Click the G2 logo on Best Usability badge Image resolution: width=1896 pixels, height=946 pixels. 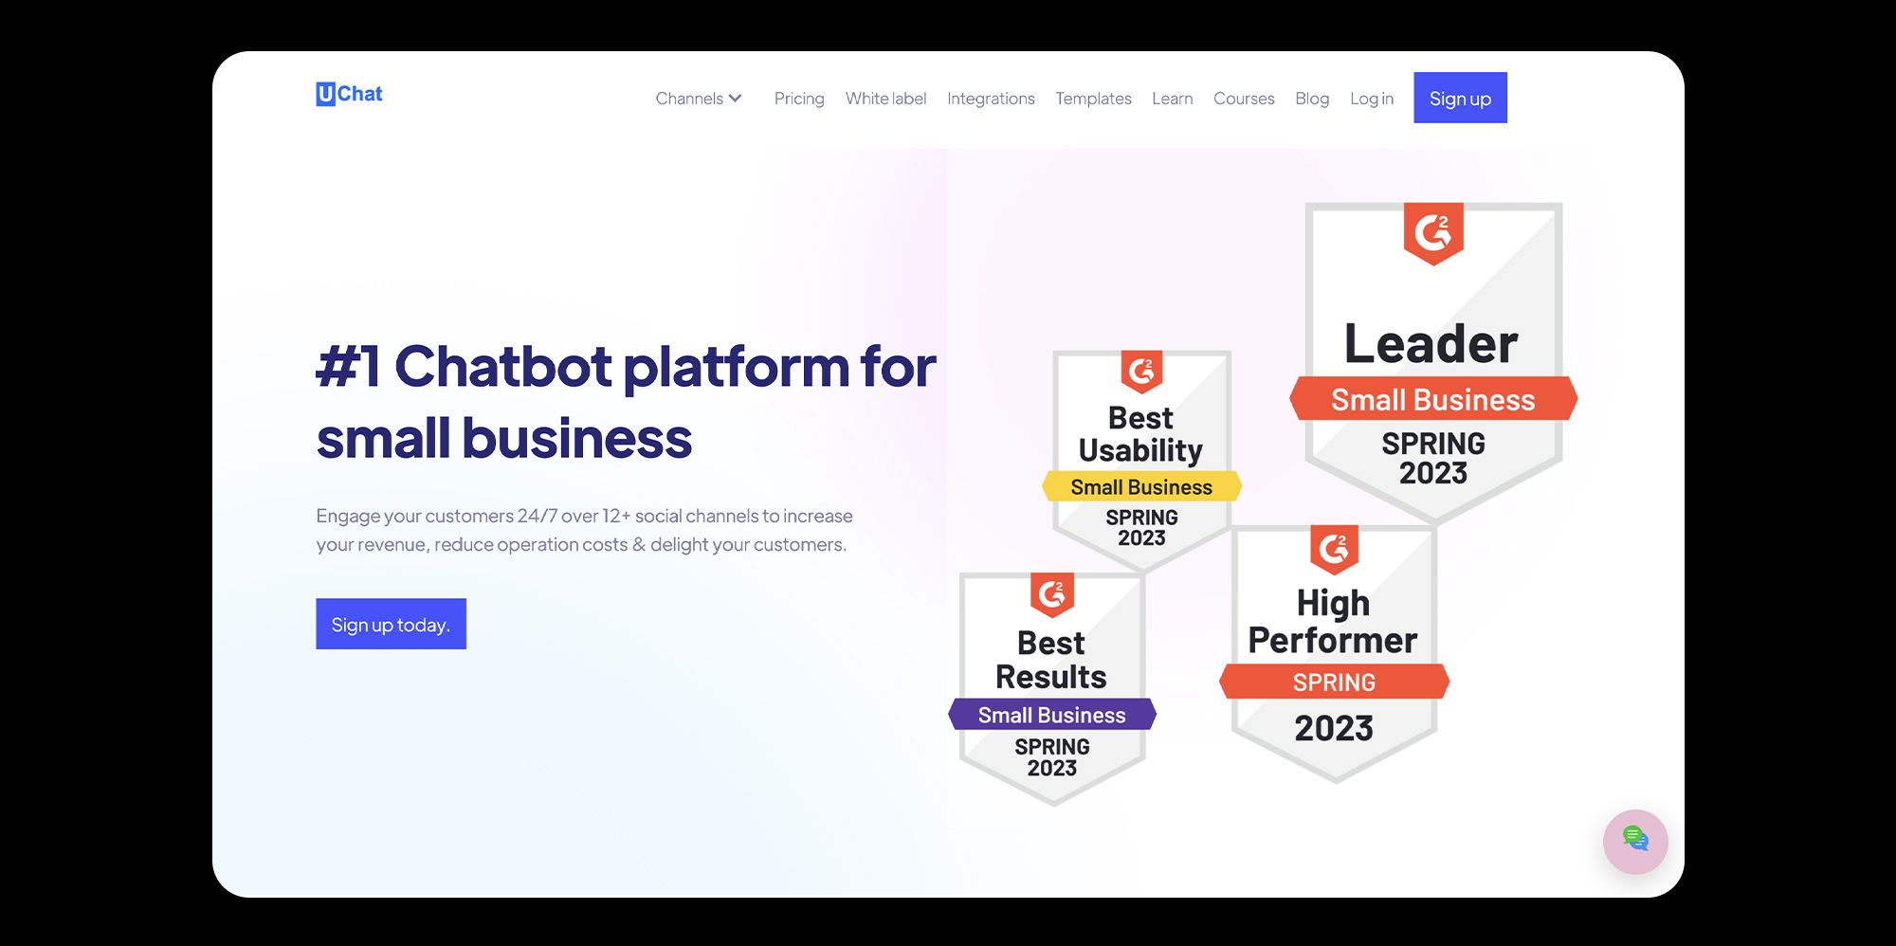click(1141, 372)
